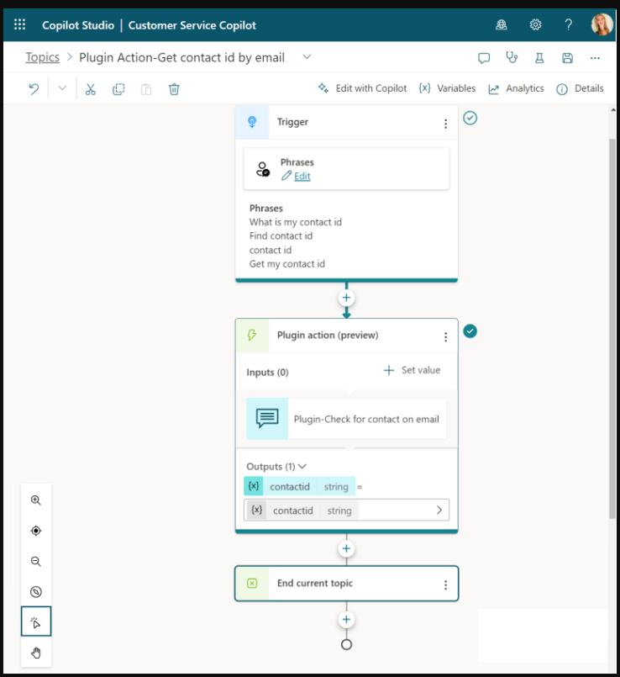
Task: Open the help question mark icon
Action: click(568, 25)
